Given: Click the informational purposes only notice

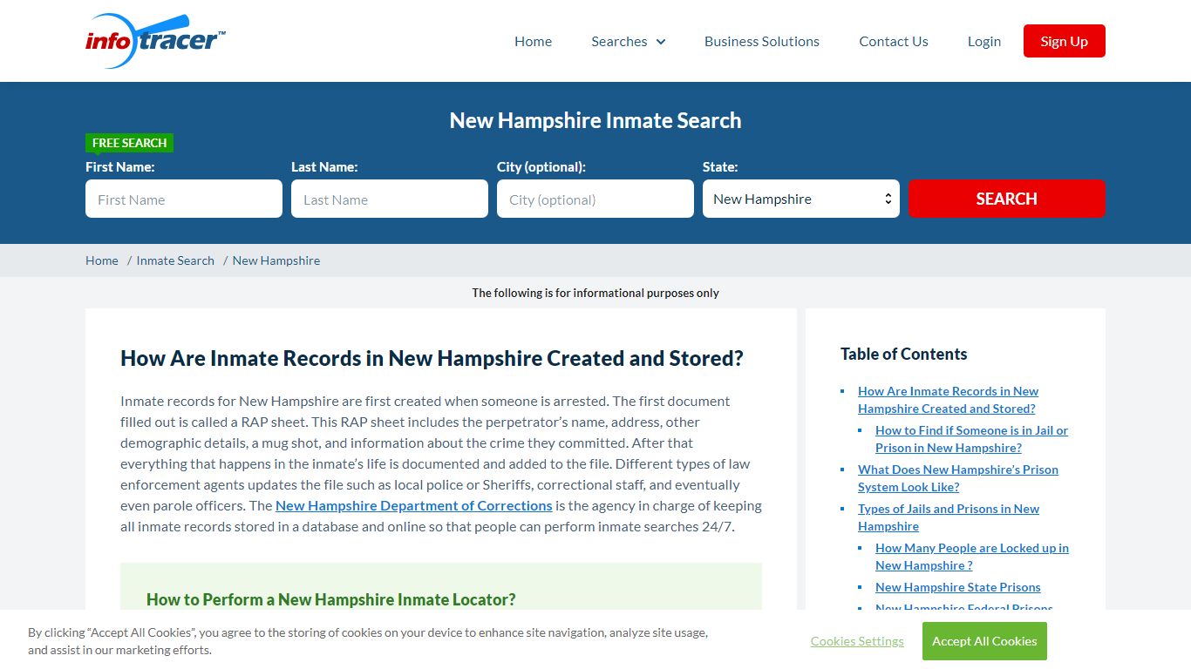Looking at the screenshot, I should [x=595, y=293].
